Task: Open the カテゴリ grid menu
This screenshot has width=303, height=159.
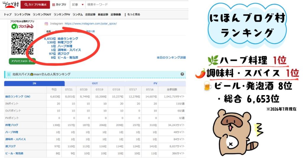Action: coord(59,5)
